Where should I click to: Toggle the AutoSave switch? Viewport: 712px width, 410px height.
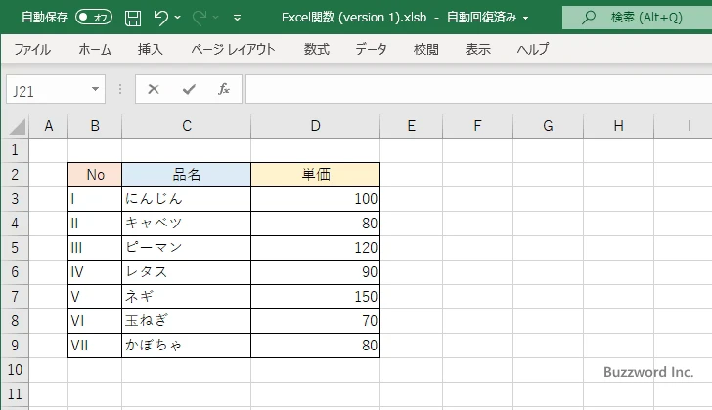click(94, 18)
